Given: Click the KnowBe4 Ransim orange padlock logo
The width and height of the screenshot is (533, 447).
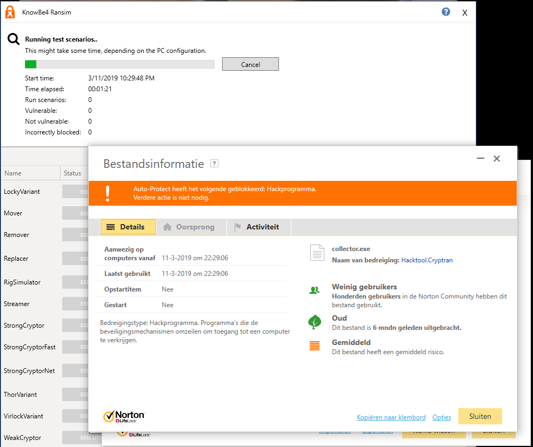Looking at the screenshot, I should [10, 12].
